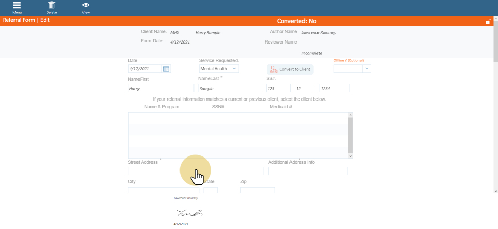
Task: Expand the Service Requested dropdown
Action: (x=219, y=68)
